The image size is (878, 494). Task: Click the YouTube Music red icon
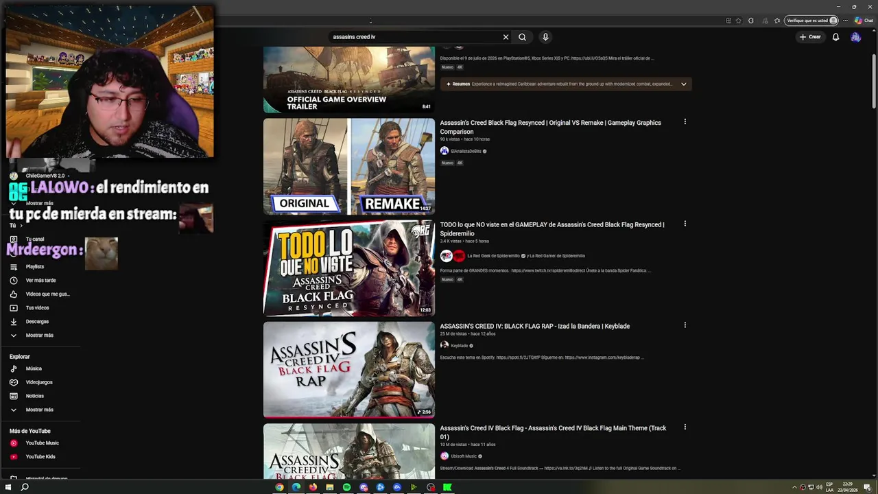tap(13, 443)
